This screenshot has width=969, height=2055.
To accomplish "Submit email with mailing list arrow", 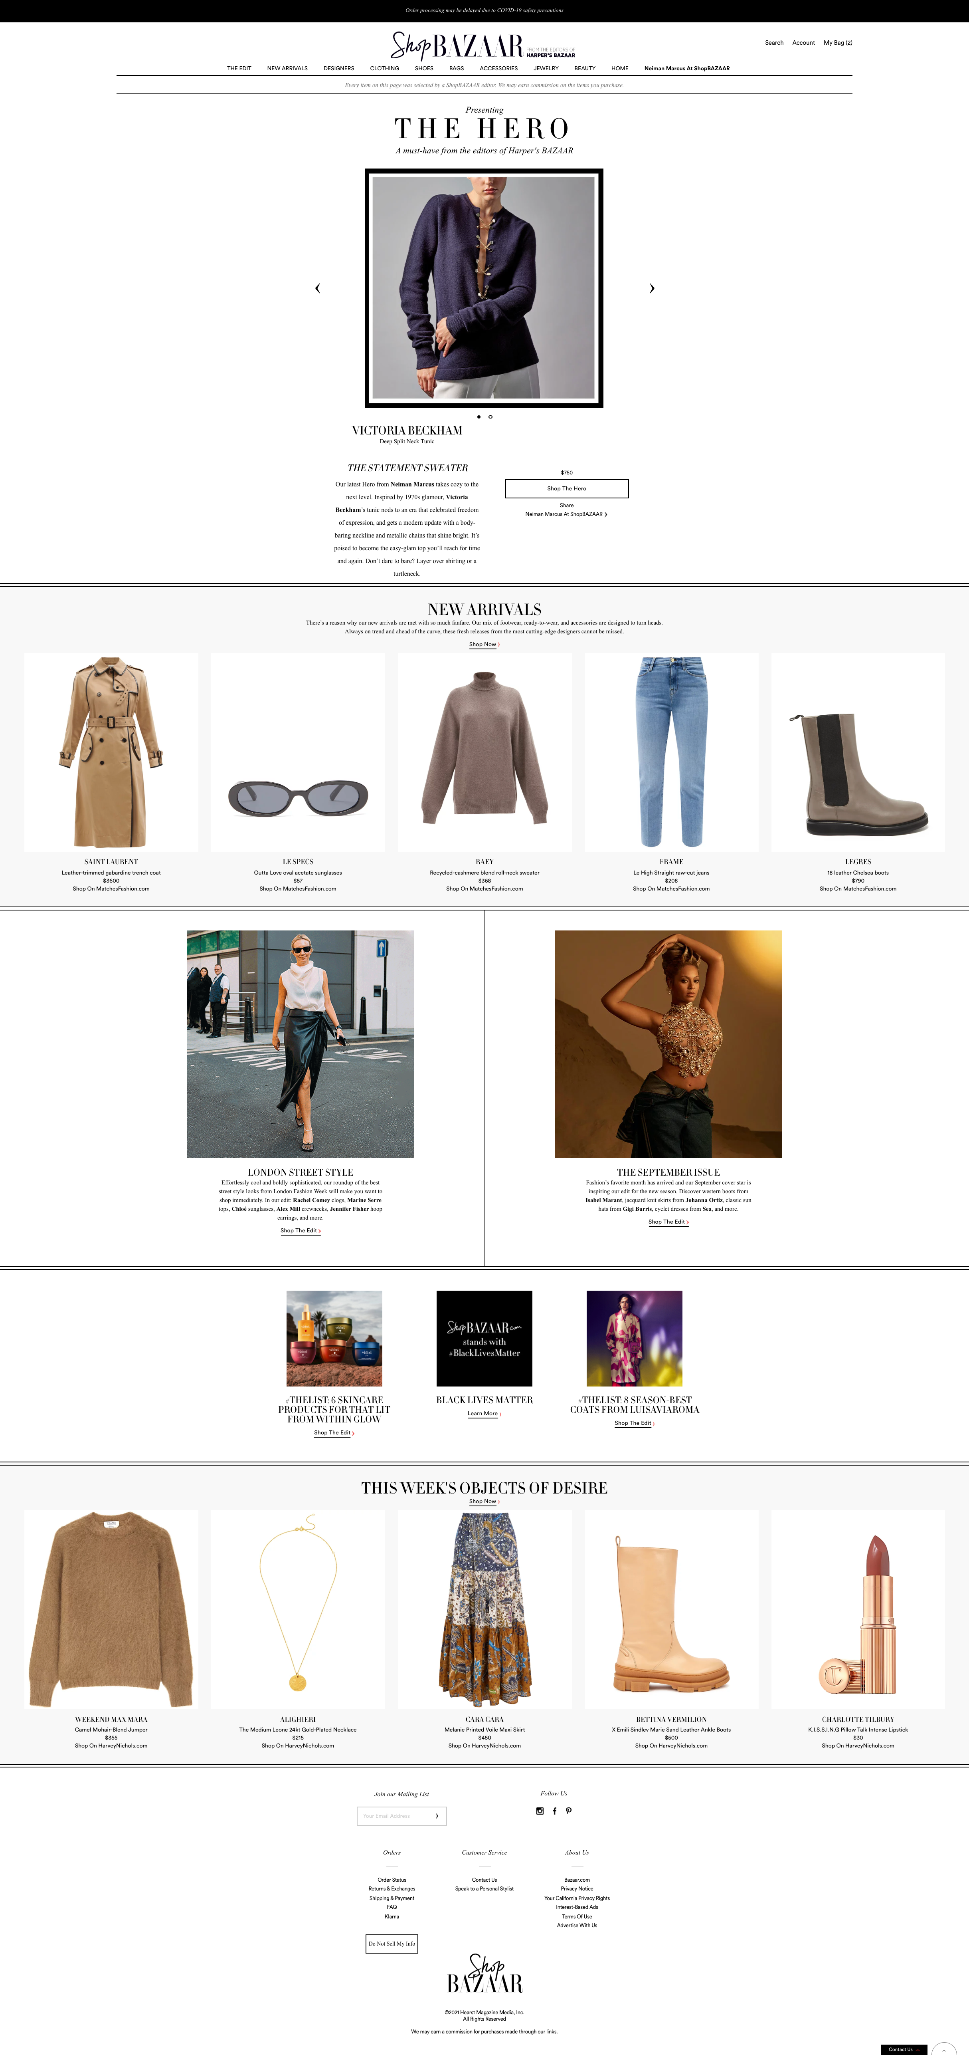I will click(x=436, y=1816).
